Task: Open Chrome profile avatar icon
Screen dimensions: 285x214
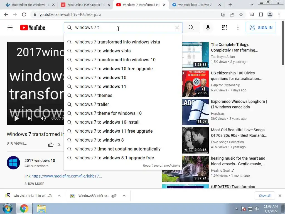Action: coord(270,14)
